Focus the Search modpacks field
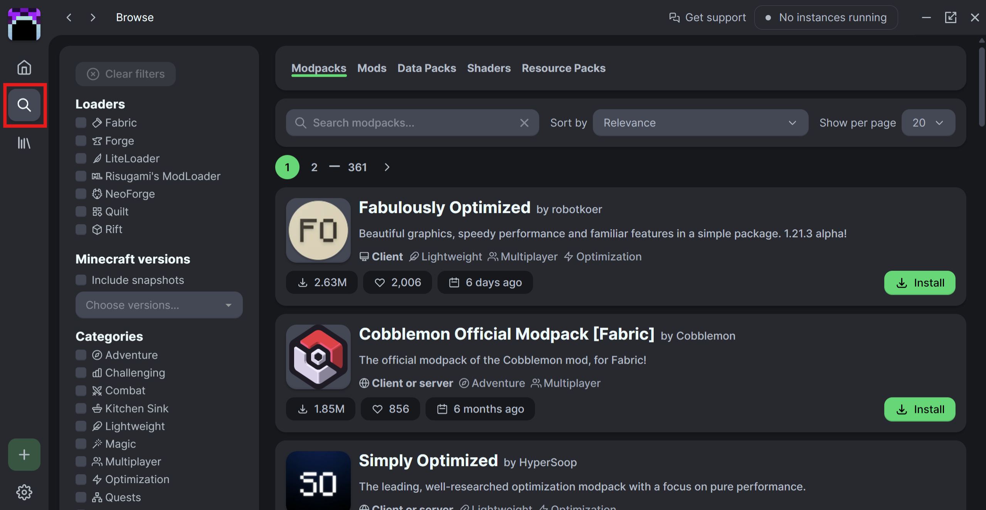Viewport: 986px width, 510px height. pos(412,123)
